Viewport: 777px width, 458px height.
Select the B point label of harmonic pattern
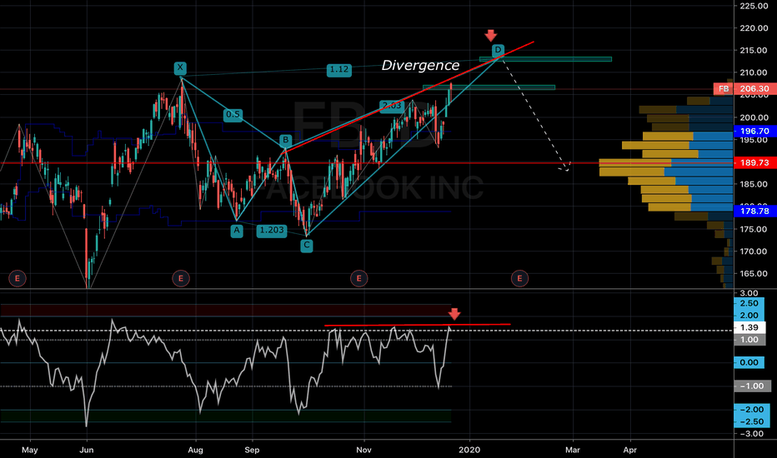pyautogui.click(x=285, y=140)
